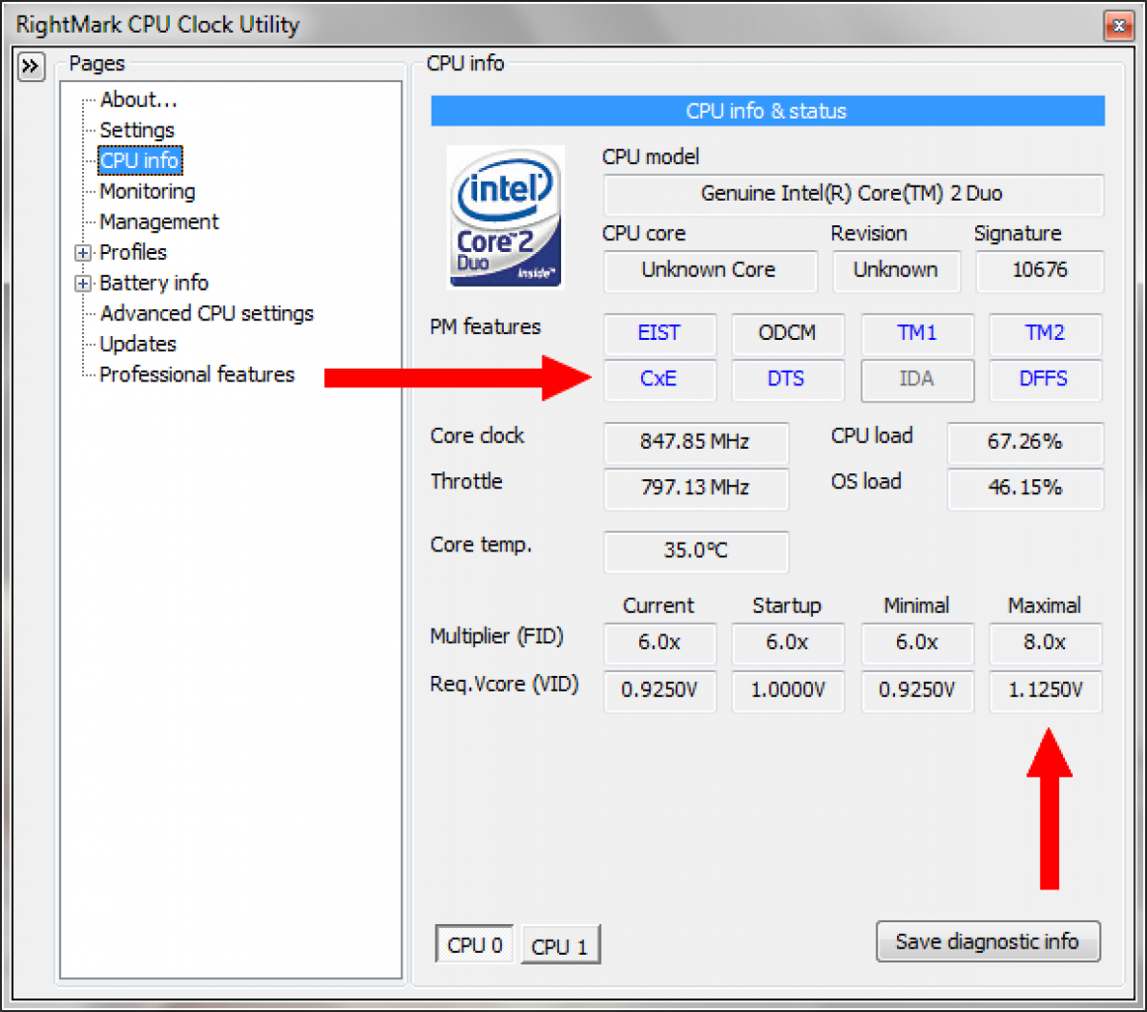Click the CPU info & status header bar

768,112
